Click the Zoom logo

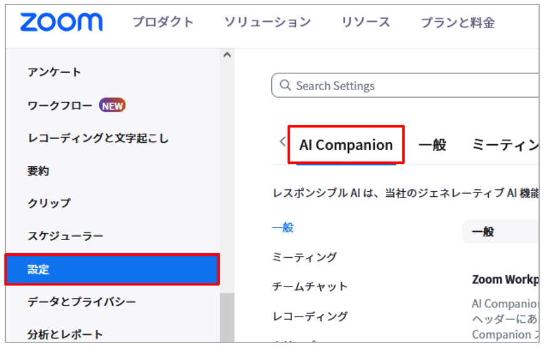click(x=61, y=22)
